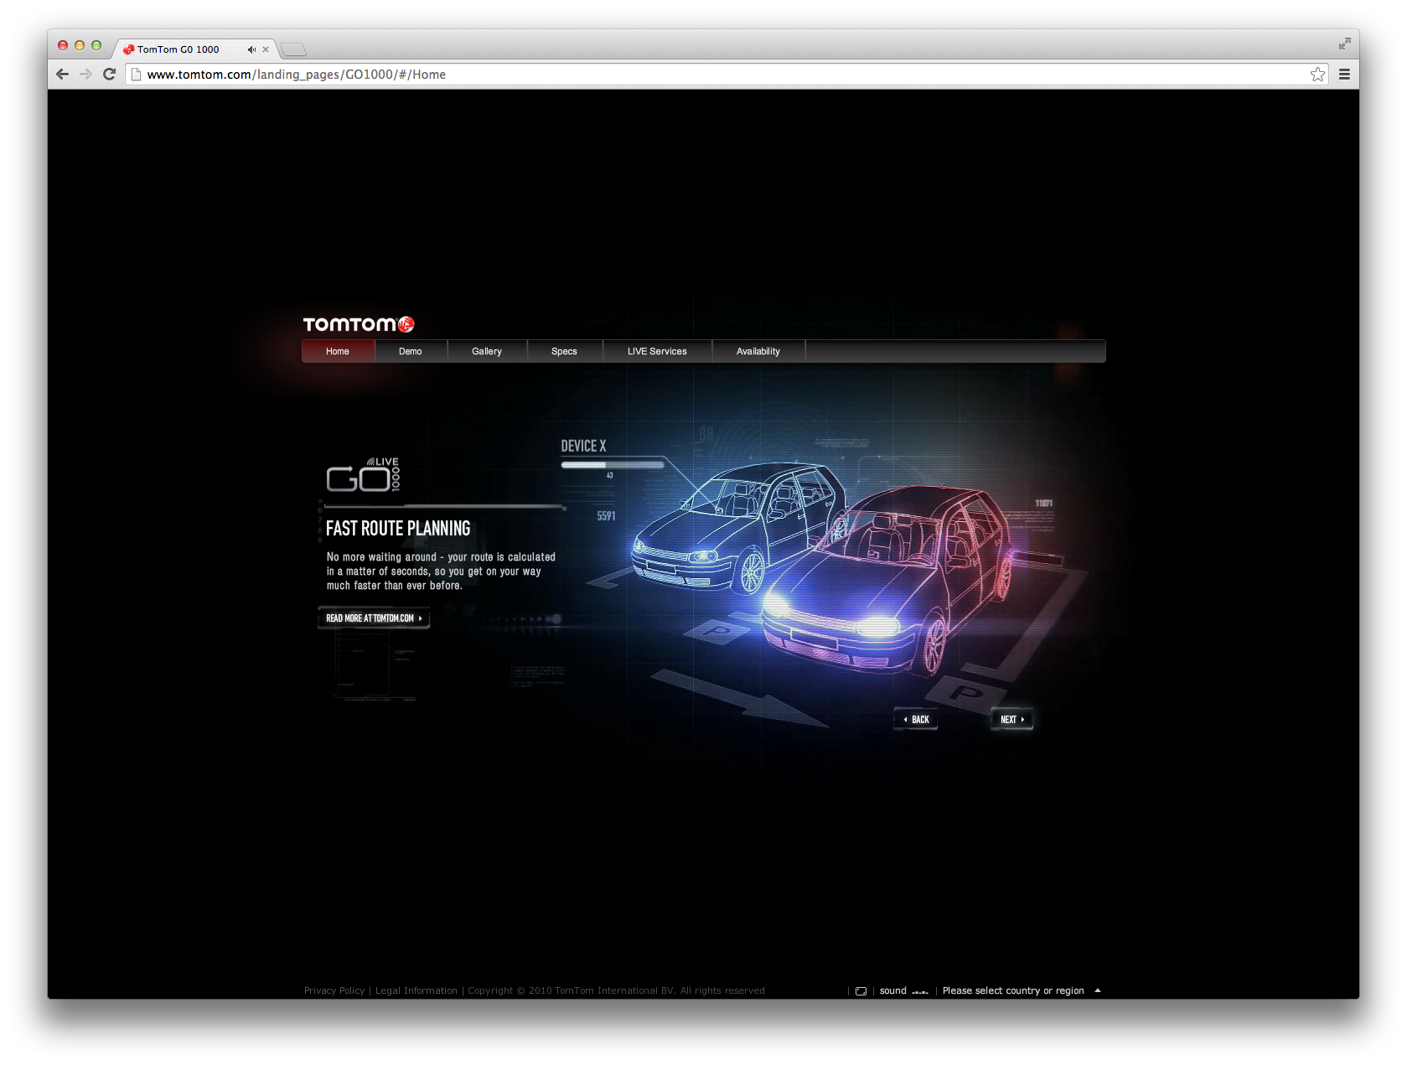The image size is (1407, 1065).
Task: Go to the Availability tab
Action: (758, 351)
